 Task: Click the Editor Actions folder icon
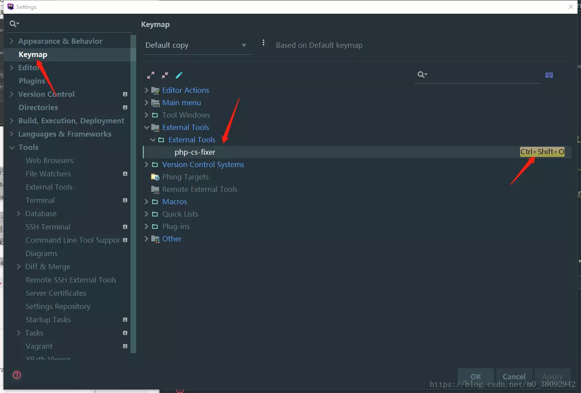pos(155,90)
